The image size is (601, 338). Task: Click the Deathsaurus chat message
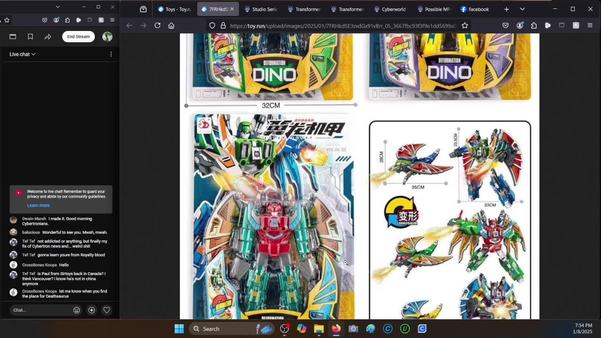[x=61, y=293]
